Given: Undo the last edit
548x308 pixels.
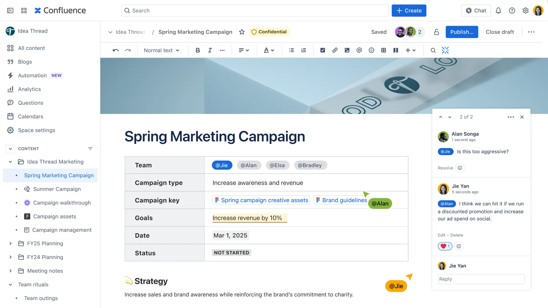Looking at the screenshot, I should 116,50.
